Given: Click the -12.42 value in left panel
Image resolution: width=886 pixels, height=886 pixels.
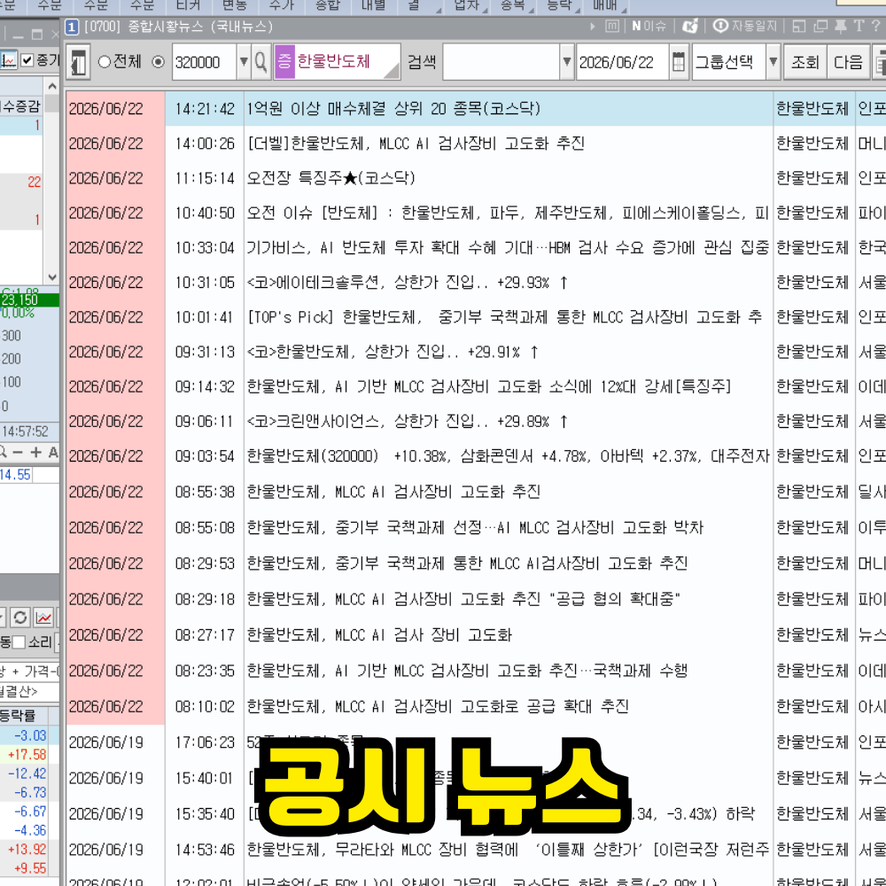Looking at the screenshot, I should (x=27, y=773).
